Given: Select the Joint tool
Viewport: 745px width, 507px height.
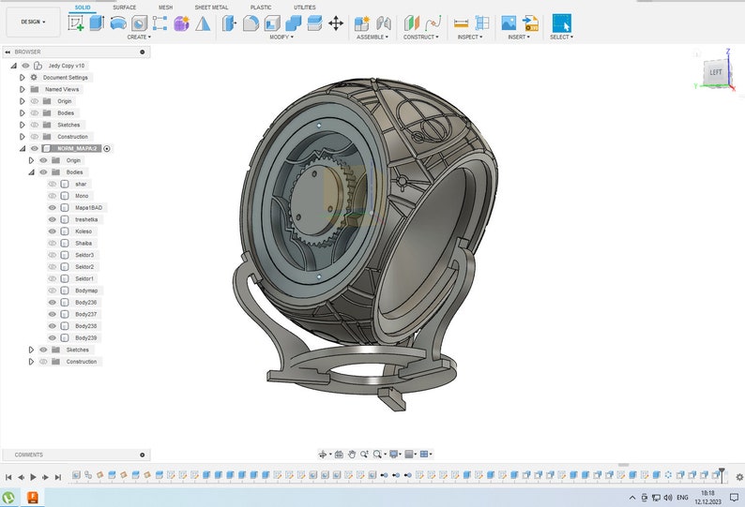Looking at the screenshot, I should (x=384, y=22).
